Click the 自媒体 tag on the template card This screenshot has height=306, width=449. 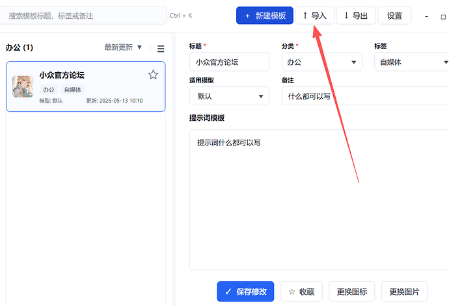pos(73,90)
